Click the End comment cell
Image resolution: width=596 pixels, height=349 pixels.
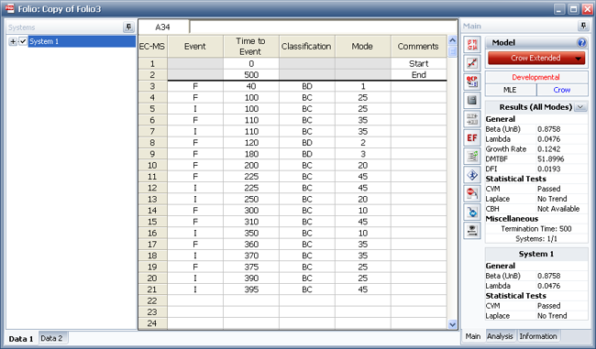[x=418, y=75]
